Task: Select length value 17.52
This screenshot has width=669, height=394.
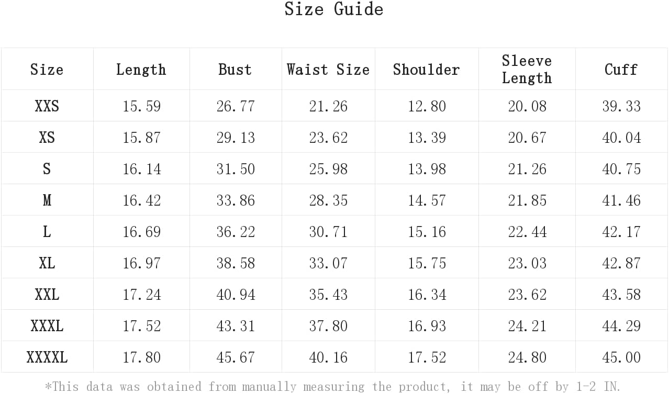Action: 142,326
